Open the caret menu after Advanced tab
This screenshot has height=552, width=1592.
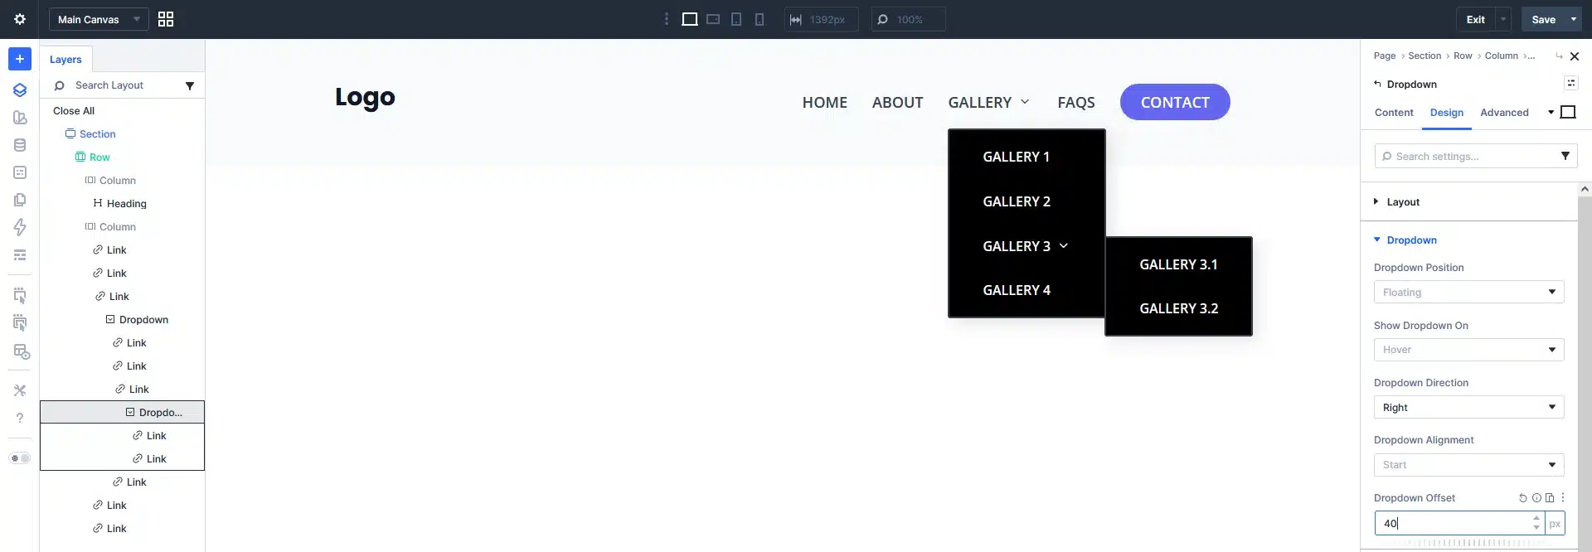[x=1551, y=112]
